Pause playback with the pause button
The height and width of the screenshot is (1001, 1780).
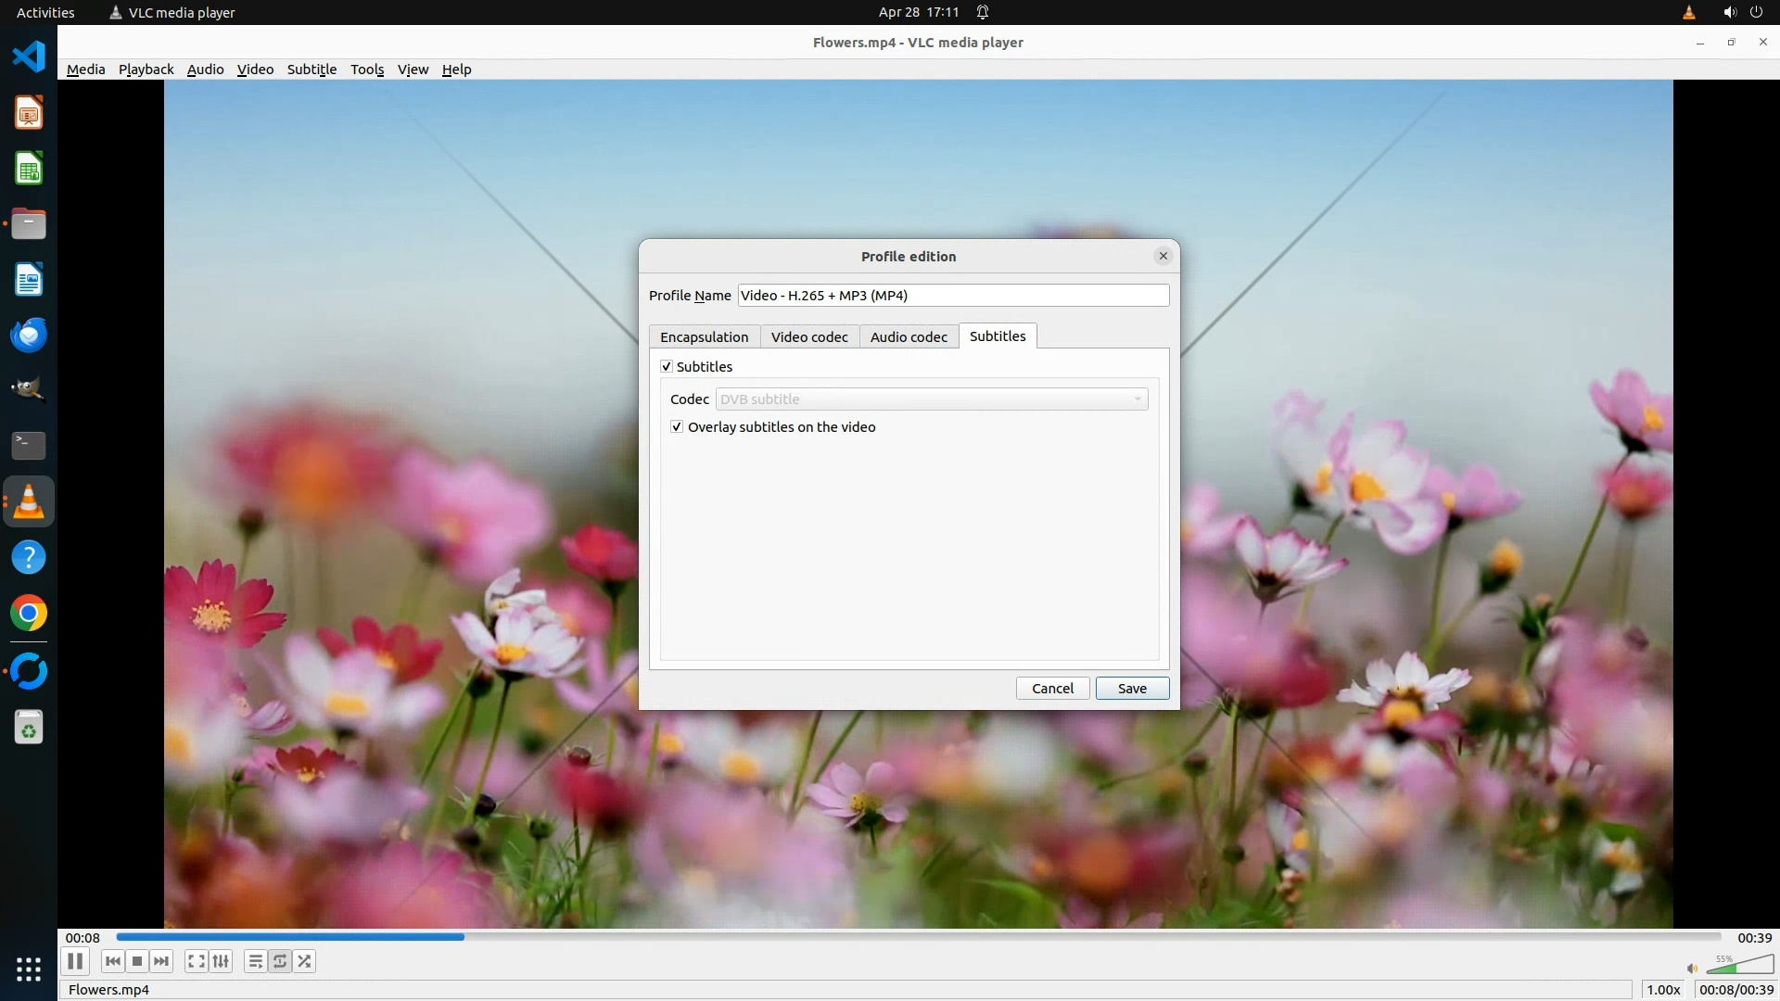[75, 961]
